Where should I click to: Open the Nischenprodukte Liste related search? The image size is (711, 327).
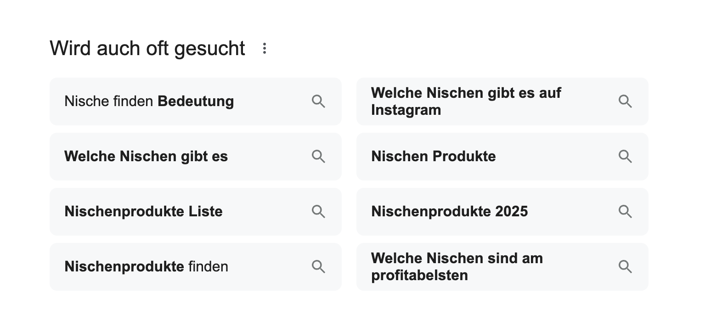[x=196, y=212]
